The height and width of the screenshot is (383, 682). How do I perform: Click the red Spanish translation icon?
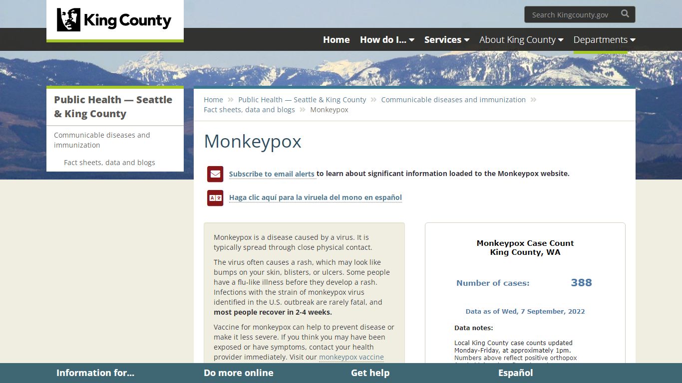(x=215, y=198)
